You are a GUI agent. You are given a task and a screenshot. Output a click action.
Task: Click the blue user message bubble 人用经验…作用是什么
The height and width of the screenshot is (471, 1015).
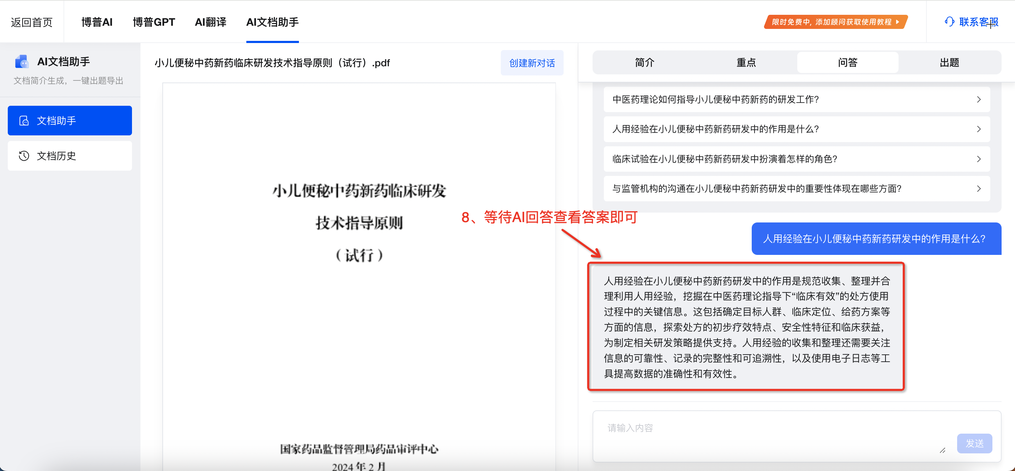(876, 239)
